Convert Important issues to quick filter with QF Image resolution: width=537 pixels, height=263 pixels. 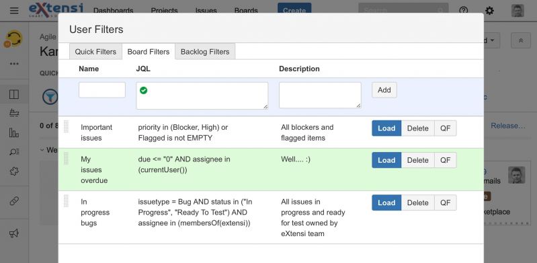[445, 128]
